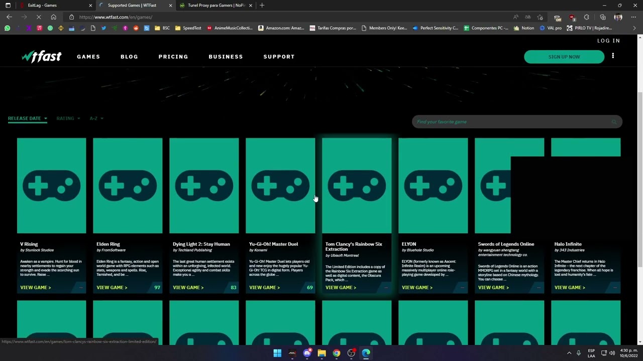Close the Supported Games | WTFast tab
643x361 pixels.
[x=170, y=6]
